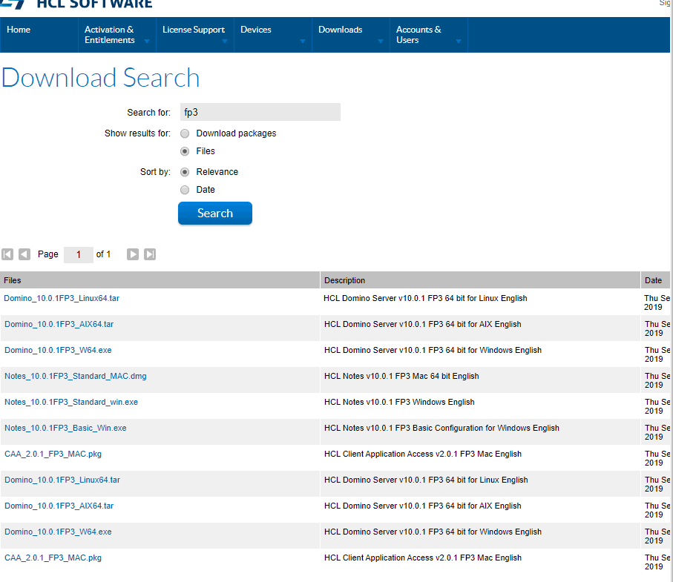Select the 'FP3 Basic Configuration for Windows English' description

tap(477, 428)
